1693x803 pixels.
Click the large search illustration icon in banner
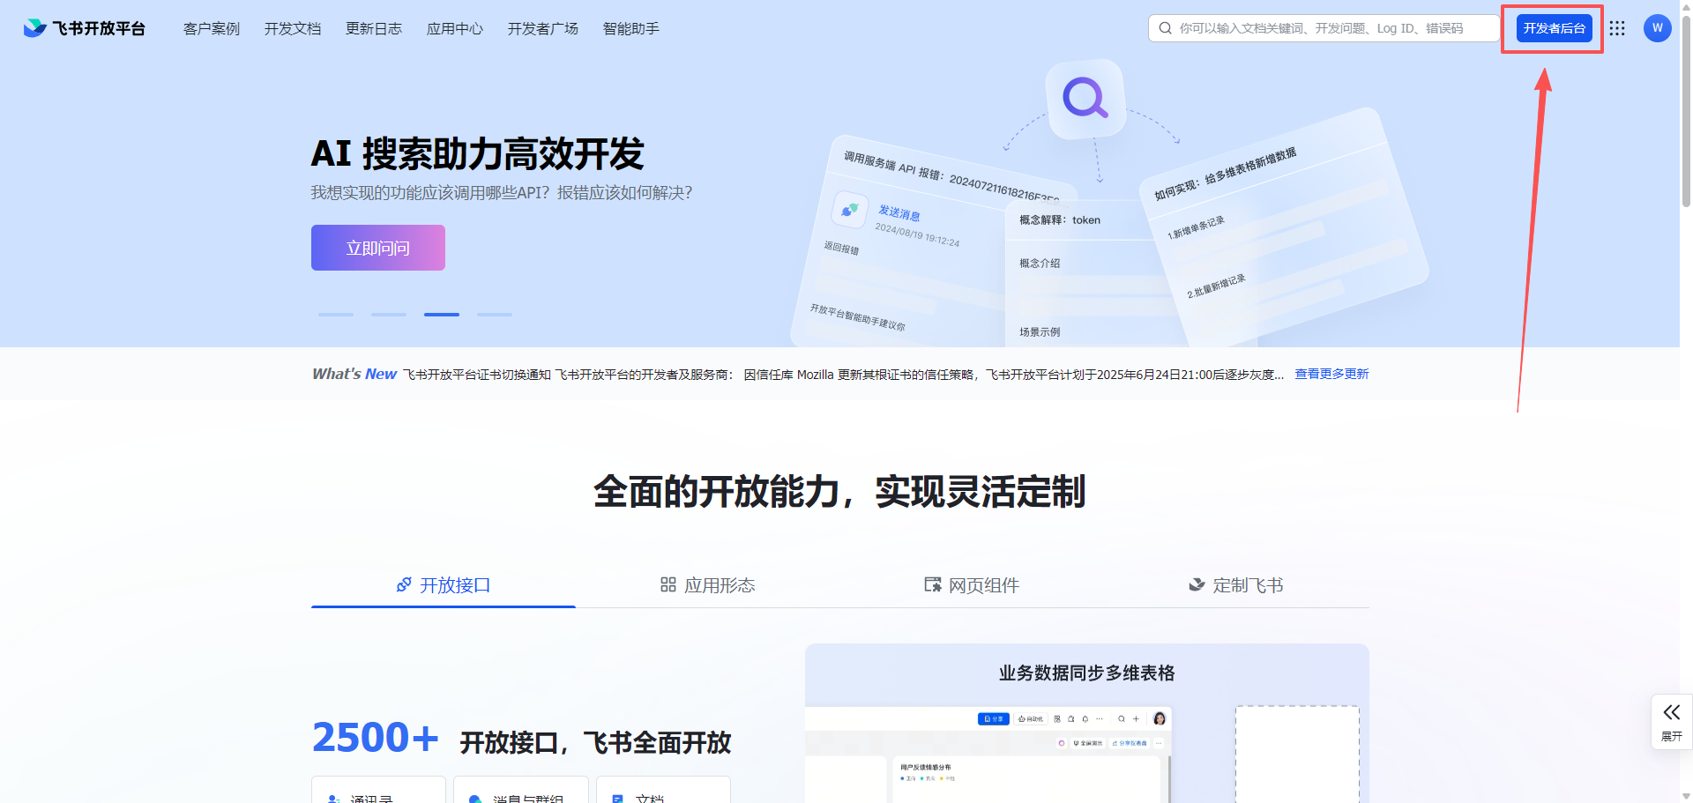click(1085, 98)
